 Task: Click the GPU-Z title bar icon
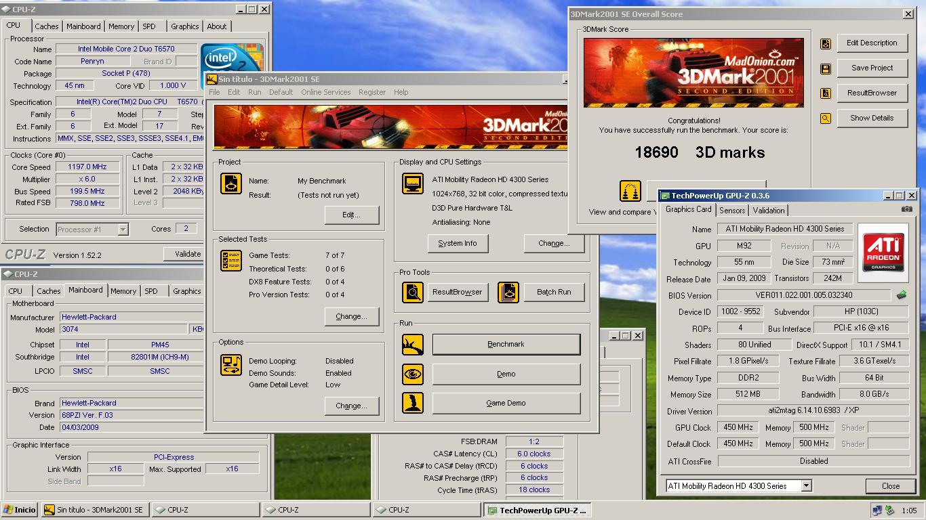click(x=665, y=196)
